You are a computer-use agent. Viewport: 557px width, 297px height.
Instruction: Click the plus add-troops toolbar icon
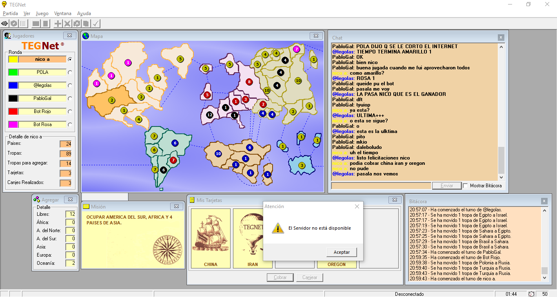tap(58, 24)
